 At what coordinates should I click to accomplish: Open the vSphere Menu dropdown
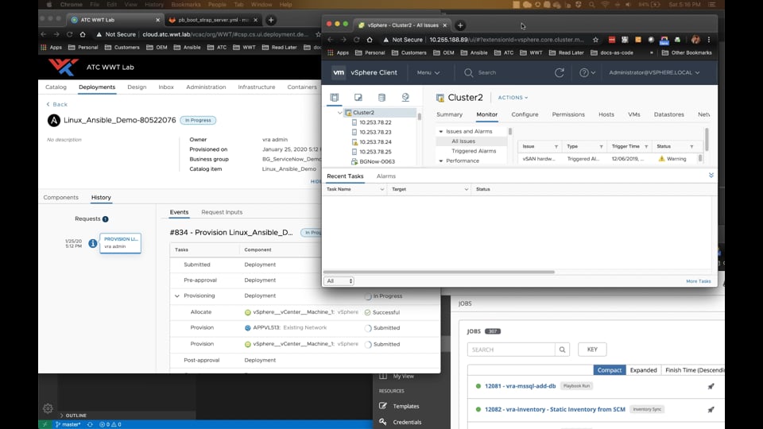coord(428,72)
